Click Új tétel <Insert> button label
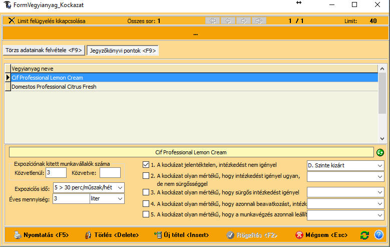Viewport: 390px width, 247px height. [x=186, y=235]
